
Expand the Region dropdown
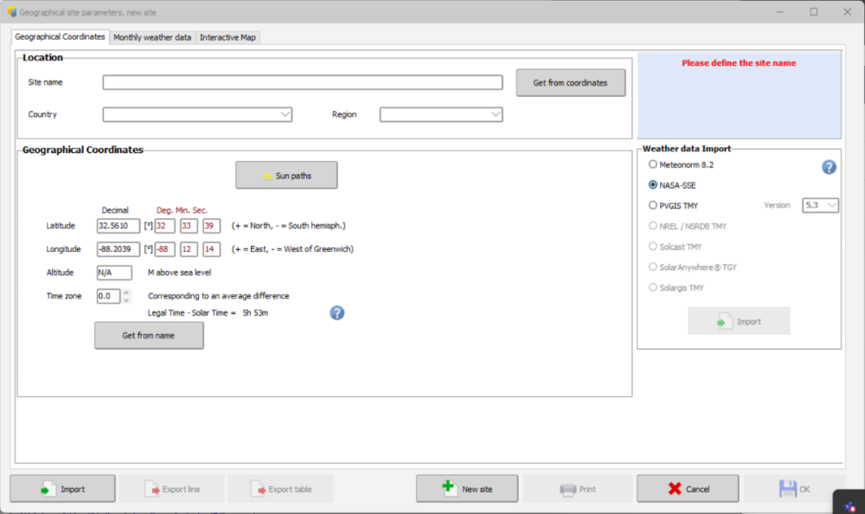[x=441, y=114]
